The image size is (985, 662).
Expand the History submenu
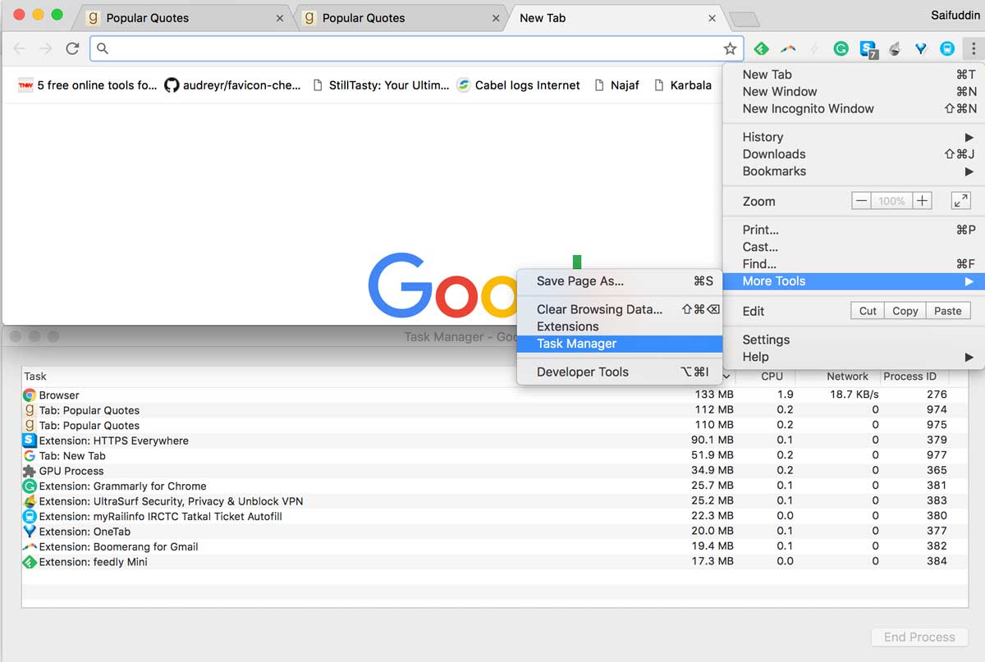(x=853, y=137)
